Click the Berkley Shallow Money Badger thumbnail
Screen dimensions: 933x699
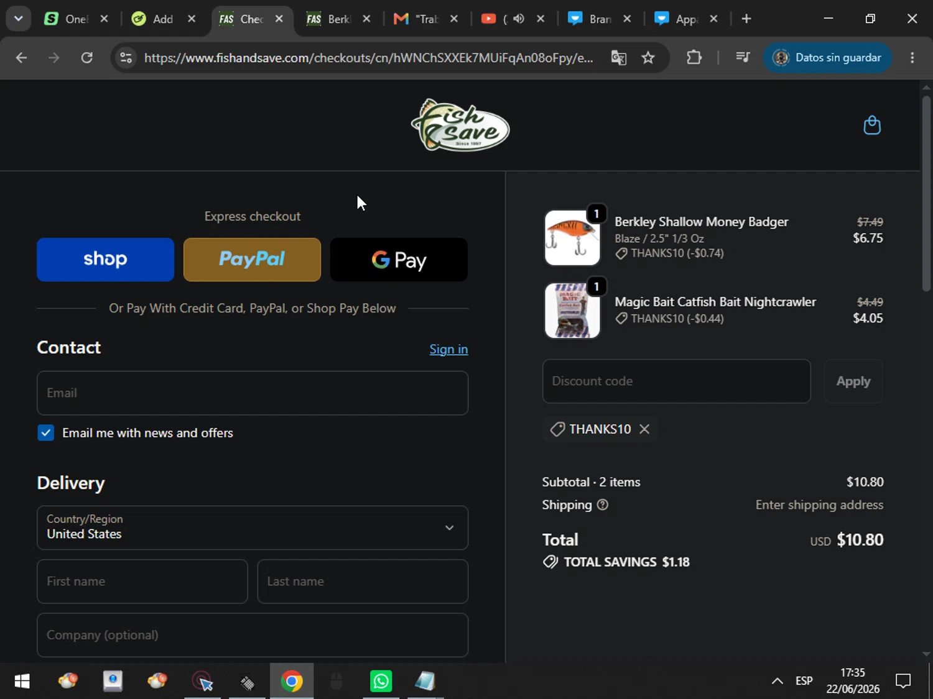[572, 237]
